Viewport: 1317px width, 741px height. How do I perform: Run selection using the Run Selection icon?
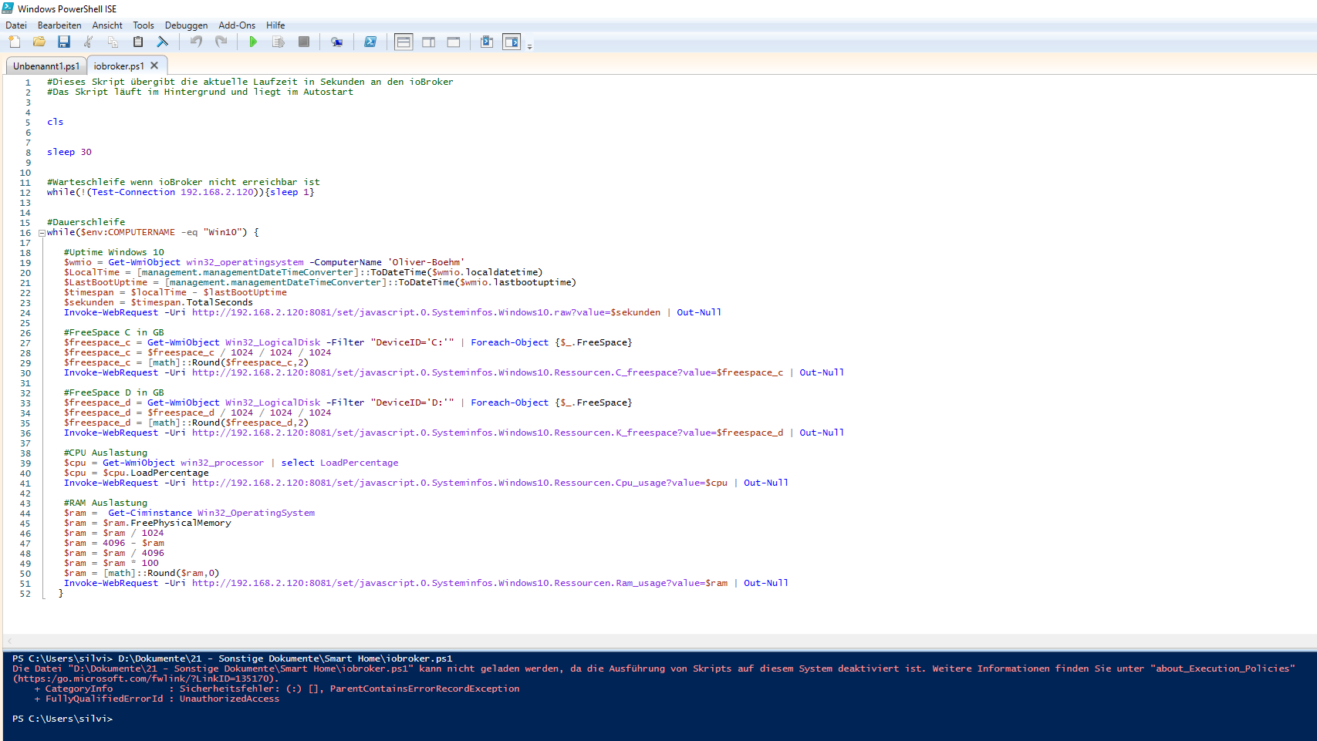(x=279, y=42)
